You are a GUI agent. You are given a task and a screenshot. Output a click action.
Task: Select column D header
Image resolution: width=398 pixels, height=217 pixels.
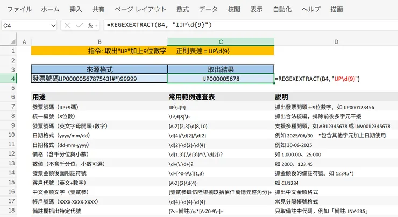click(x=336, y=42)
